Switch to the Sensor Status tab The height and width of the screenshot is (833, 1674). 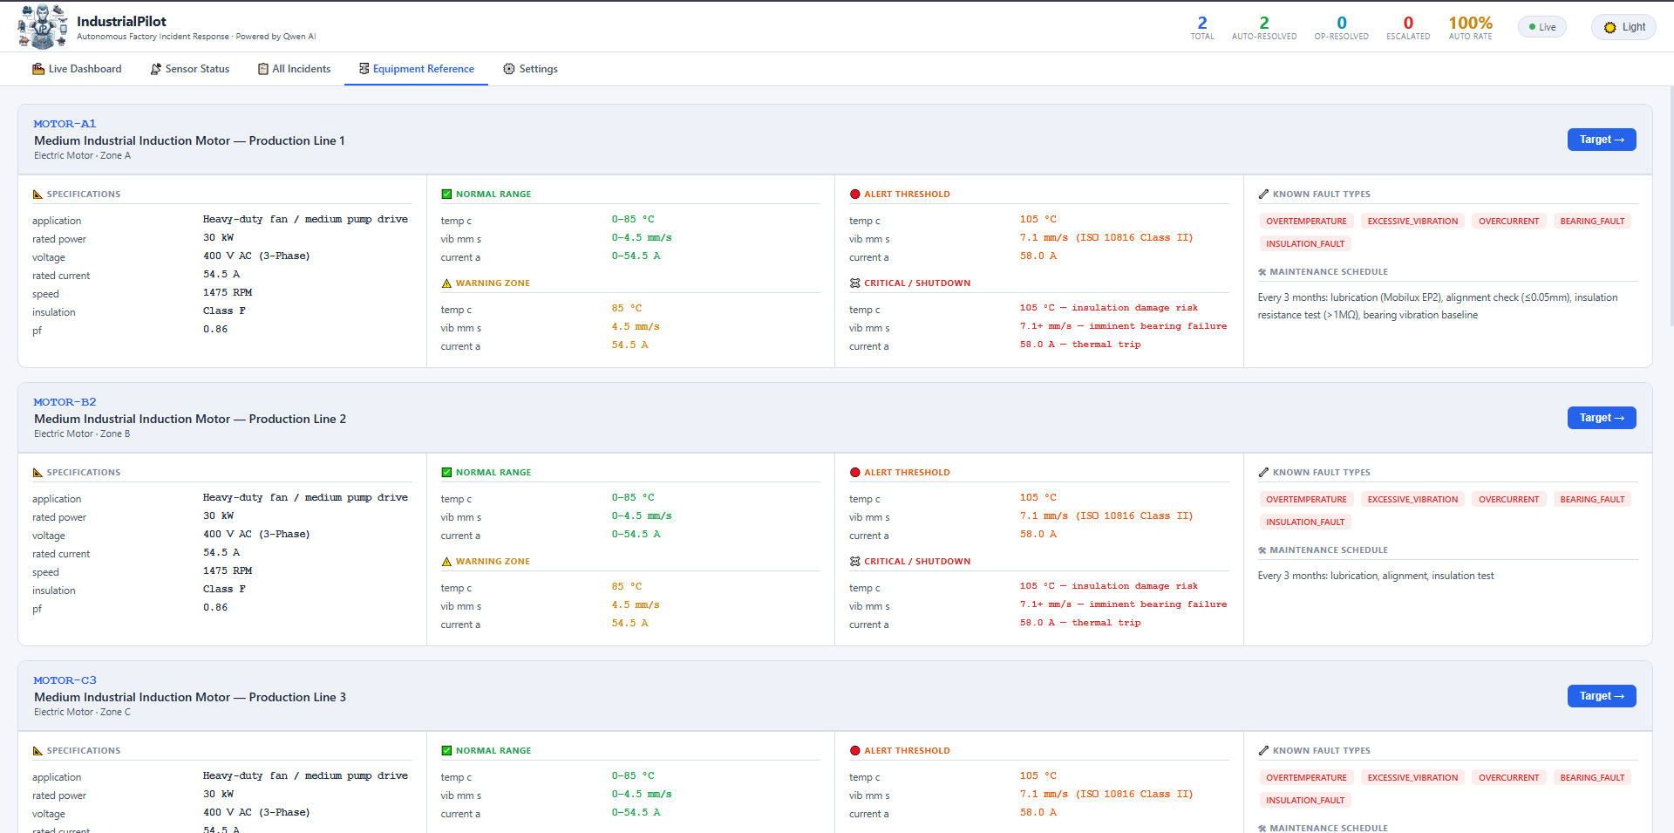click(190, 69)
